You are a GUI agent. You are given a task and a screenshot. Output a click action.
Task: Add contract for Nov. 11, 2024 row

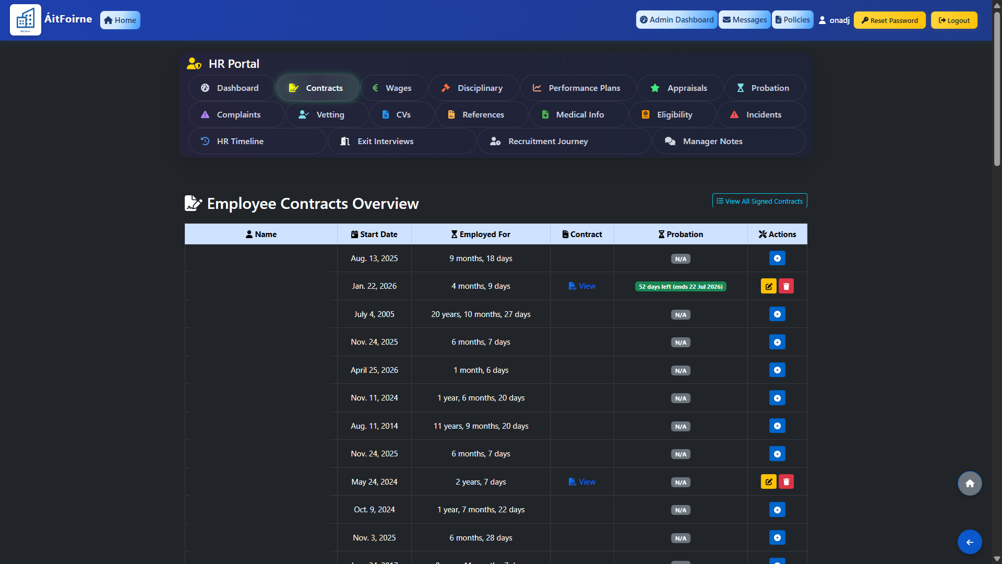(777, 398)
